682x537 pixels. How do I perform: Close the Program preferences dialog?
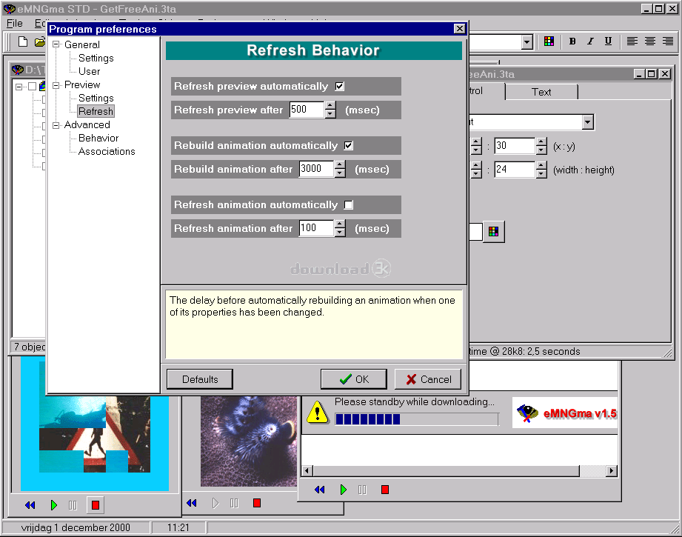tap(460, 29)
